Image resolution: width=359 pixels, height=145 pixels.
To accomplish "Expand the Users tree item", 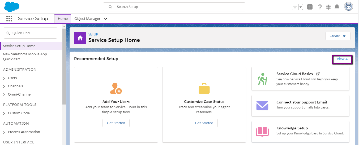I will (4, 78).
